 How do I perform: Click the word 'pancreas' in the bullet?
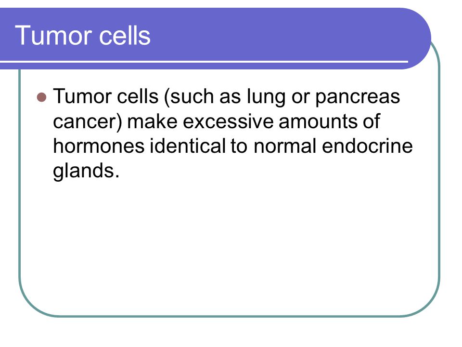point(358,98)
